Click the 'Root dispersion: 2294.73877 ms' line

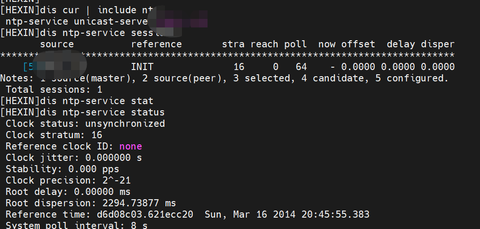pos(91,203)
